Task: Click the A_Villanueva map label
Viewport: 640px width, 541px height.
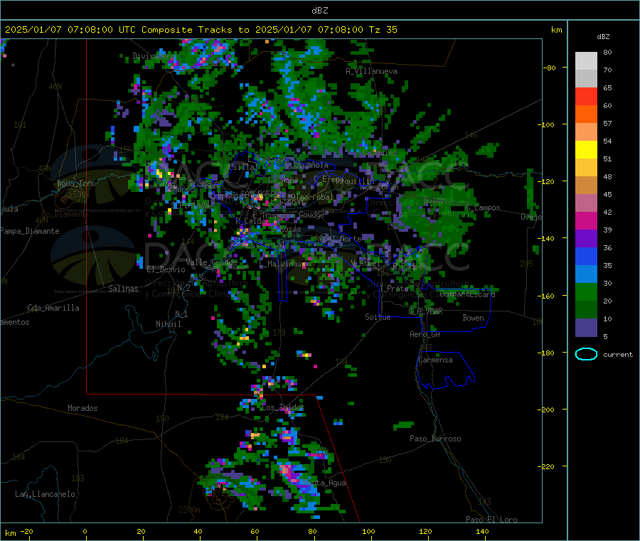Action: coord(371,71)
